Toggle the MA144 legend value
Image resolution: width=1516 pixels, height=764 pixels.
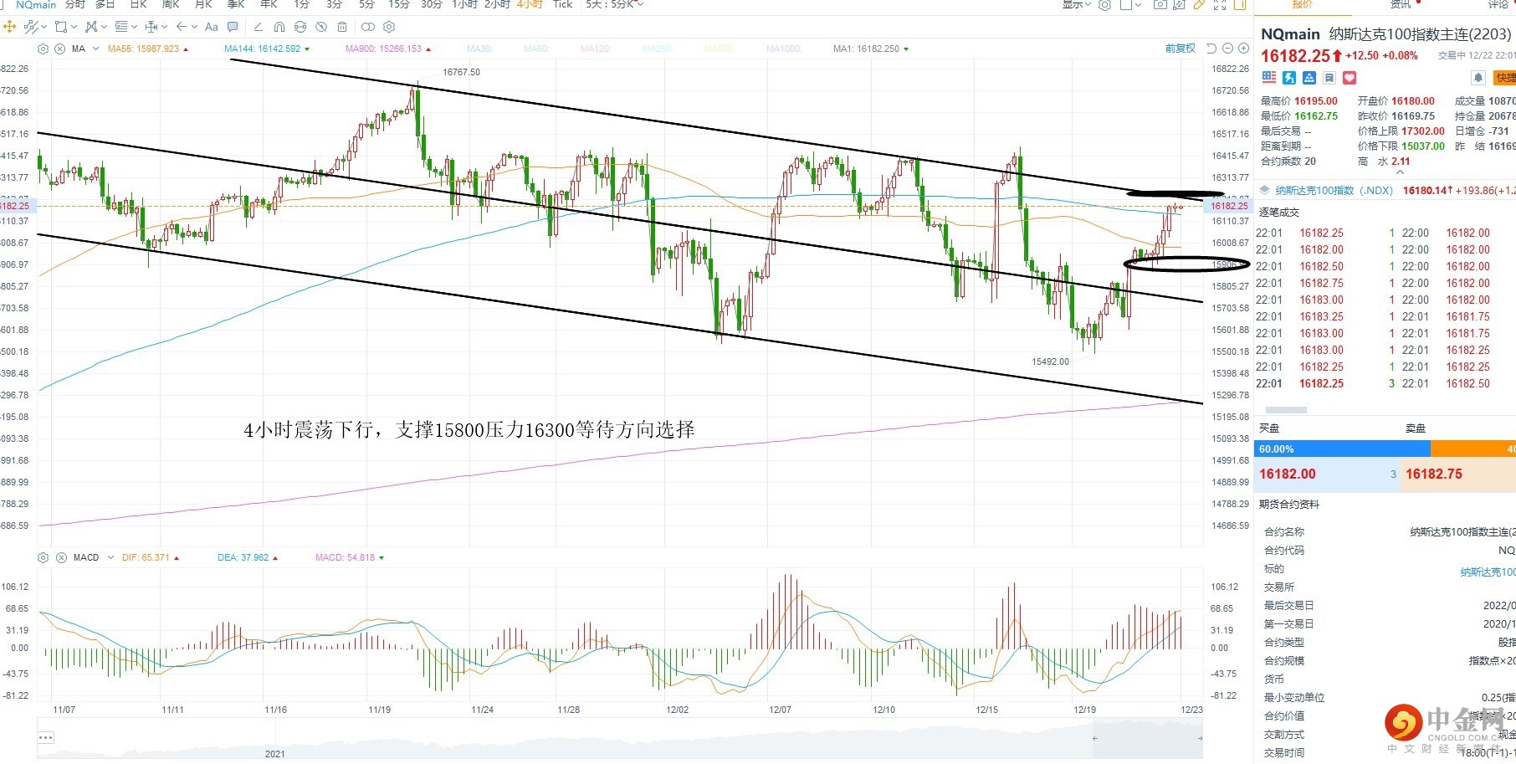(266, 49)
